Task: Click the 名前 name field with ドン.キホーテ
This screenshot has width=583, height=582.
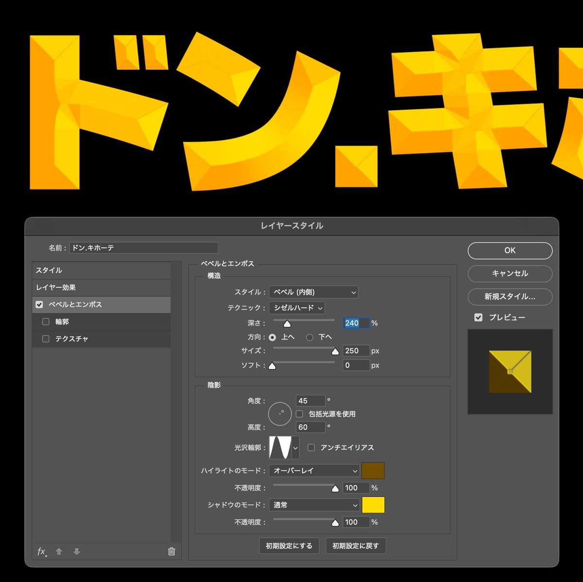Action: click(x=144, y=248)
